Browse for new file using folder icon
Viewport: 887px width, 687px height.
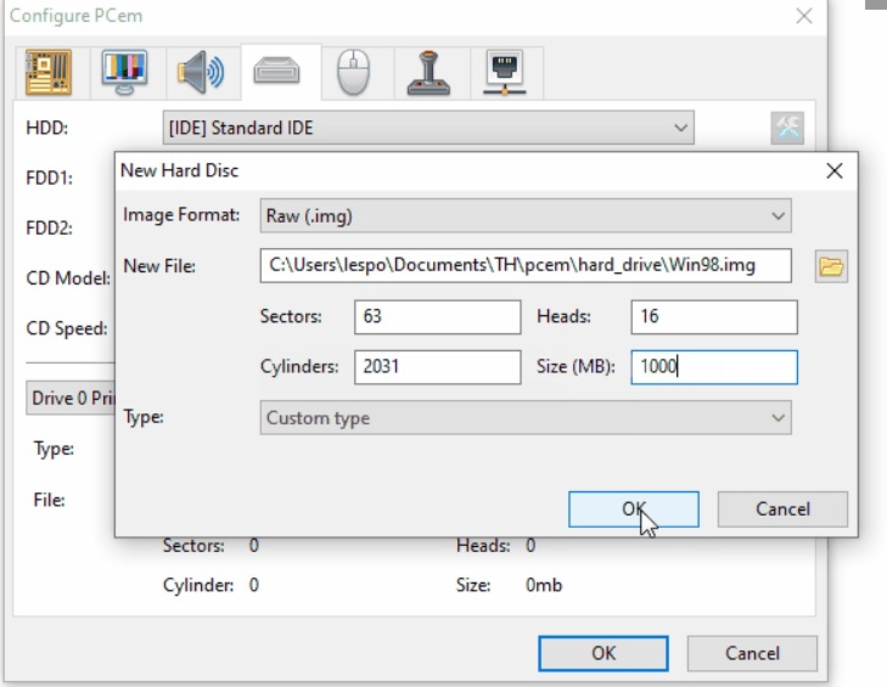coord(832,267)
